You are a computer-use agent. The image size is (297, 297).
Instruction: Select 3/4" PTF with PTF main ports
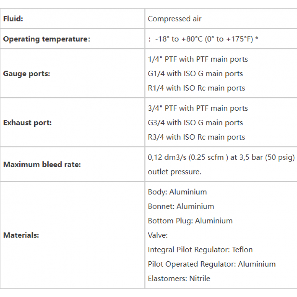coord(198,108)
